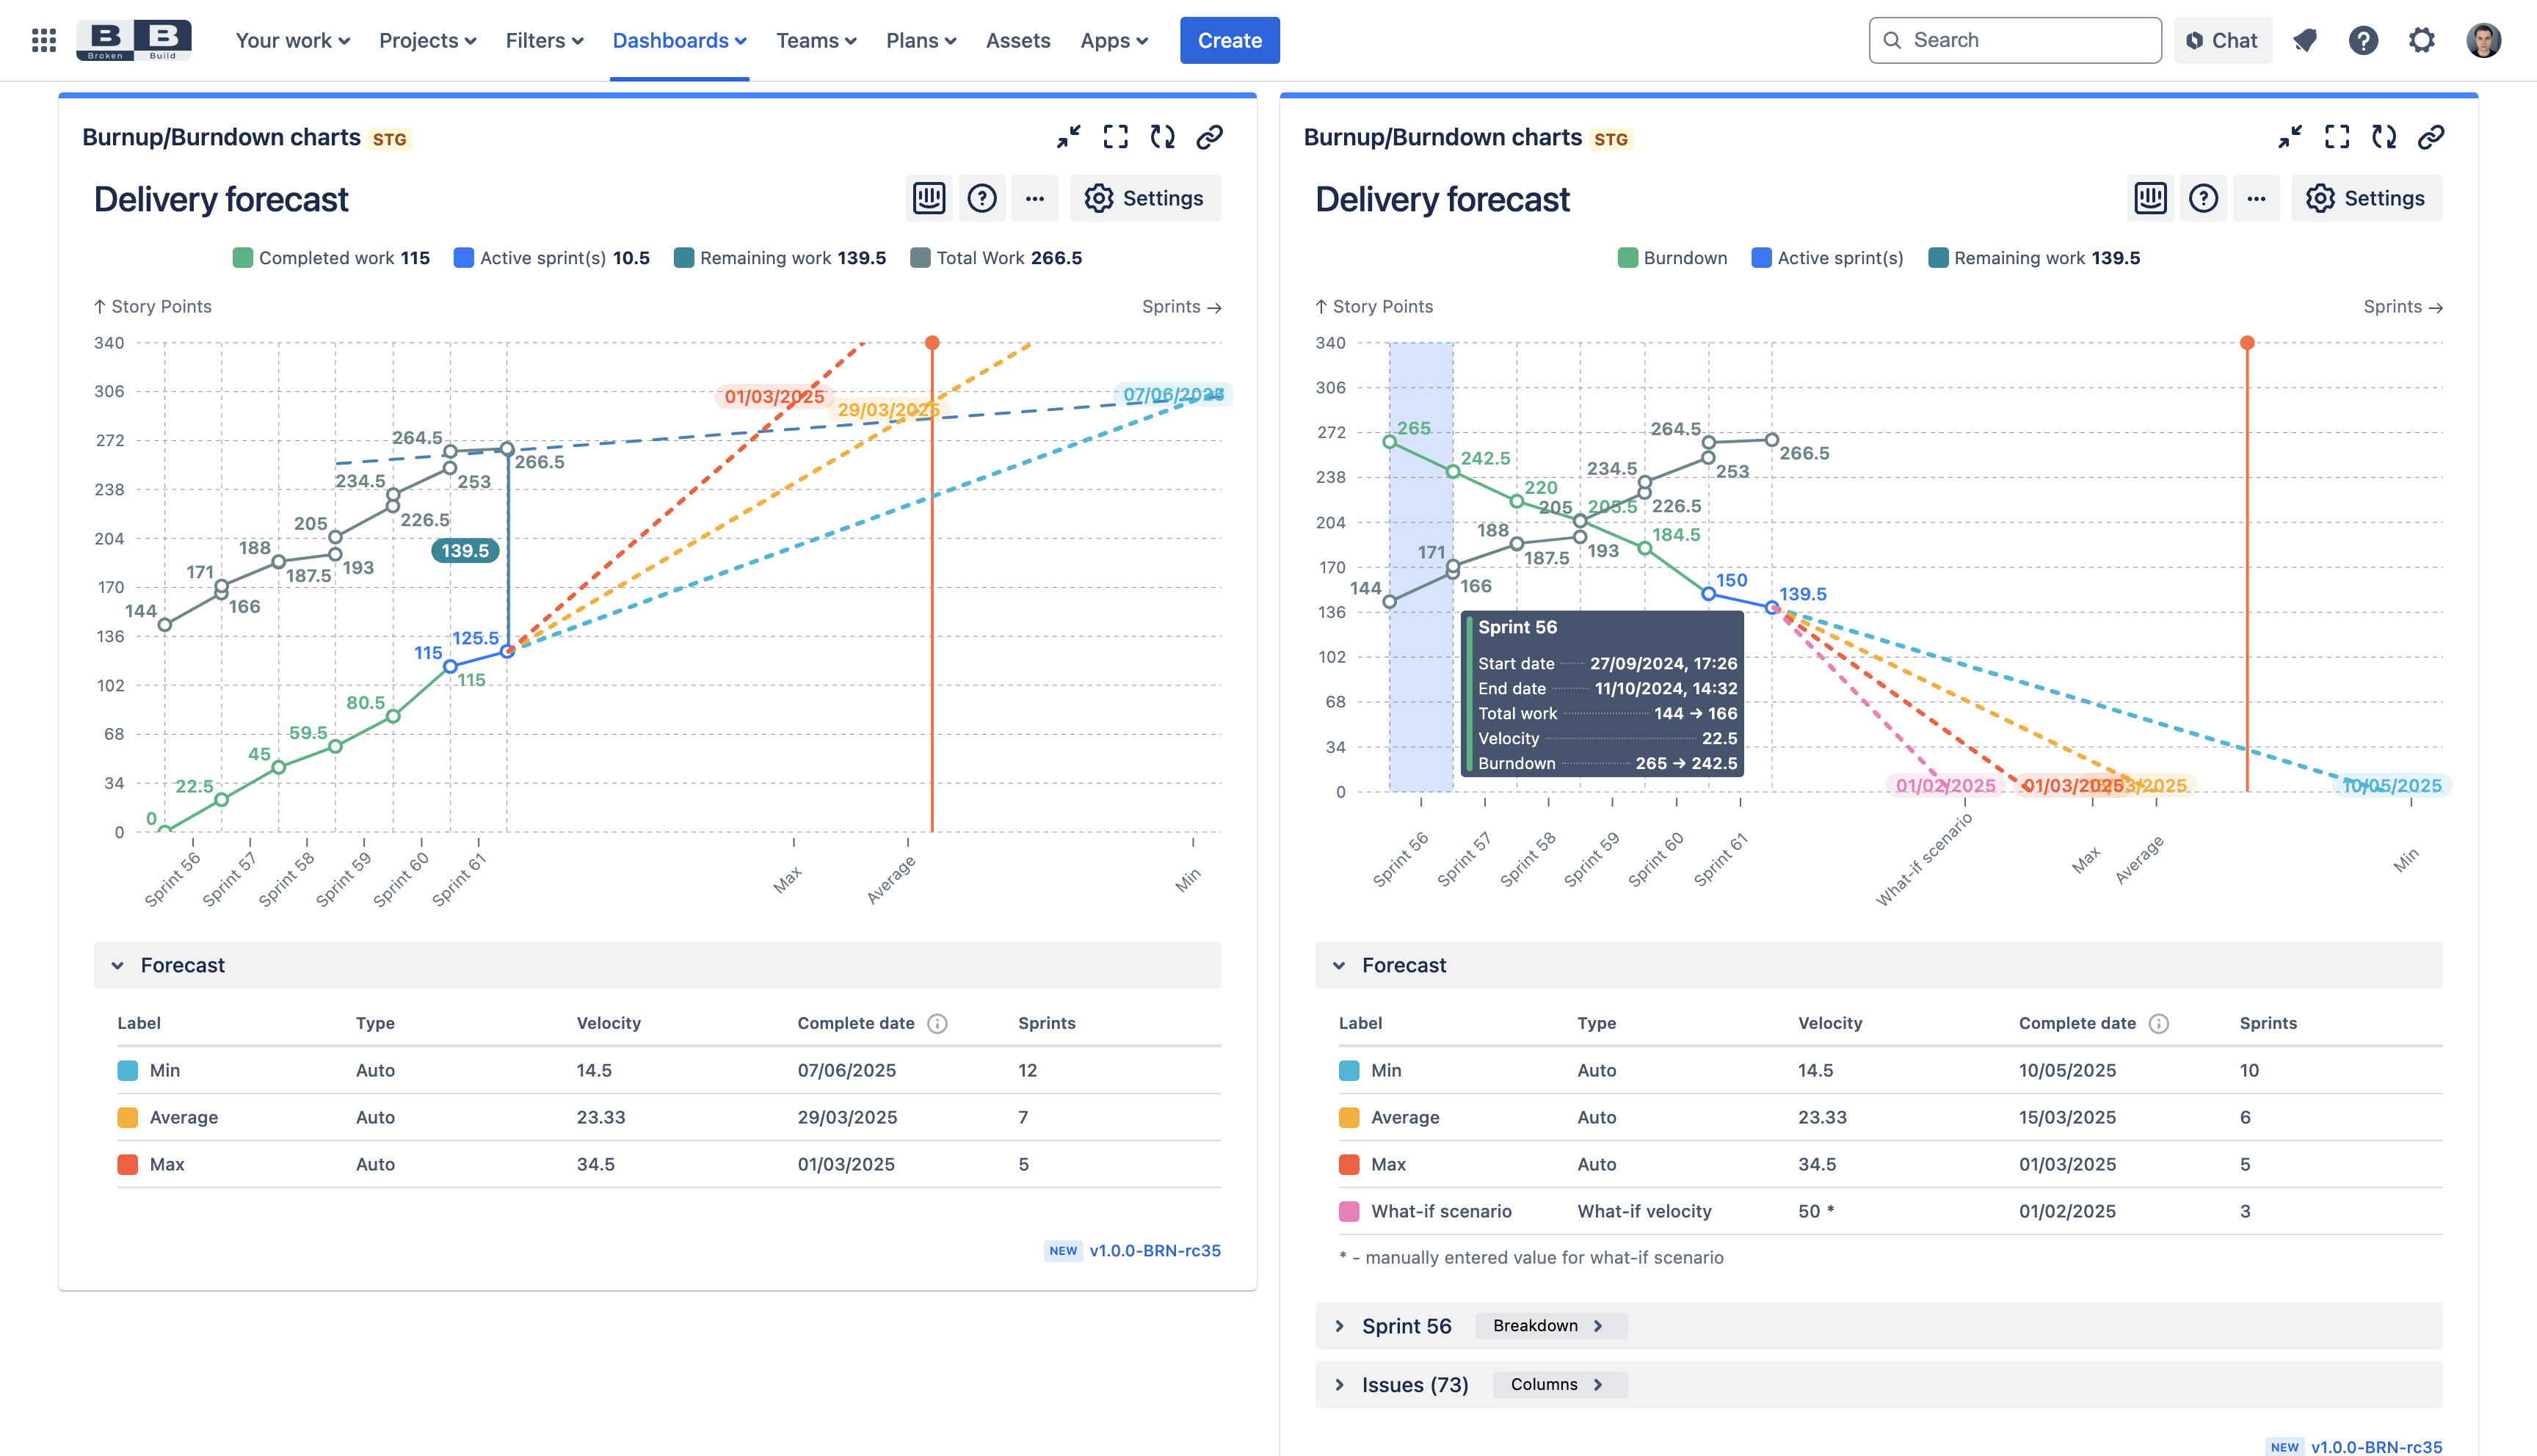Refresh the left Burnup/Burndown gadget

[1162, 137]
